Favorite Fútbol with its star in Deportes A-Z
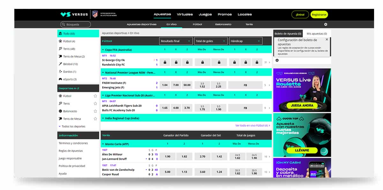 pos(95,96)
